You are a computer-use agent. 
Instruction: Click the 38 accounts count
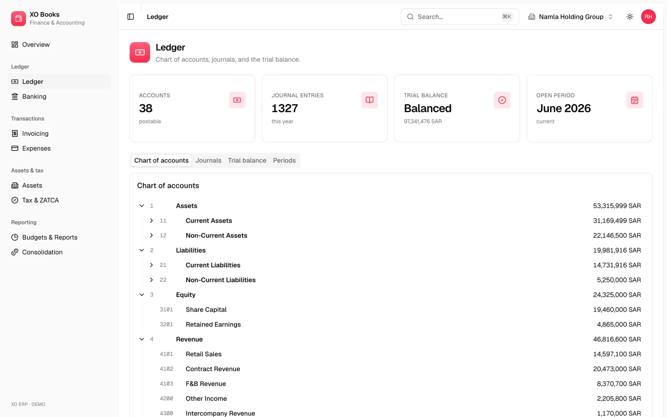point(146,108)
